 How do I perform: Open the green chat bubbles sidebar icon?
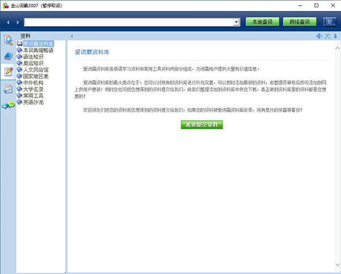coord(9,106)
